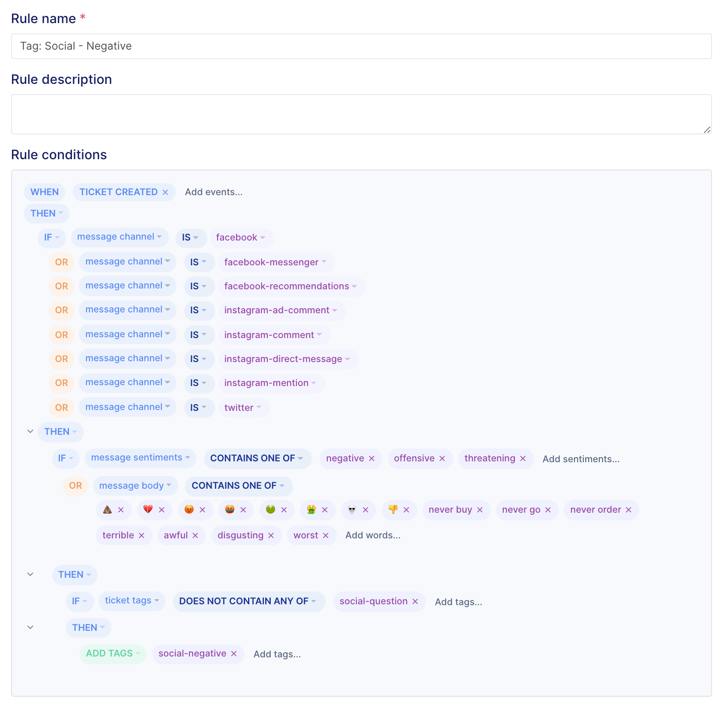Delete the vomiting face emoji chip
724x707 pixels.
point(325,510)
